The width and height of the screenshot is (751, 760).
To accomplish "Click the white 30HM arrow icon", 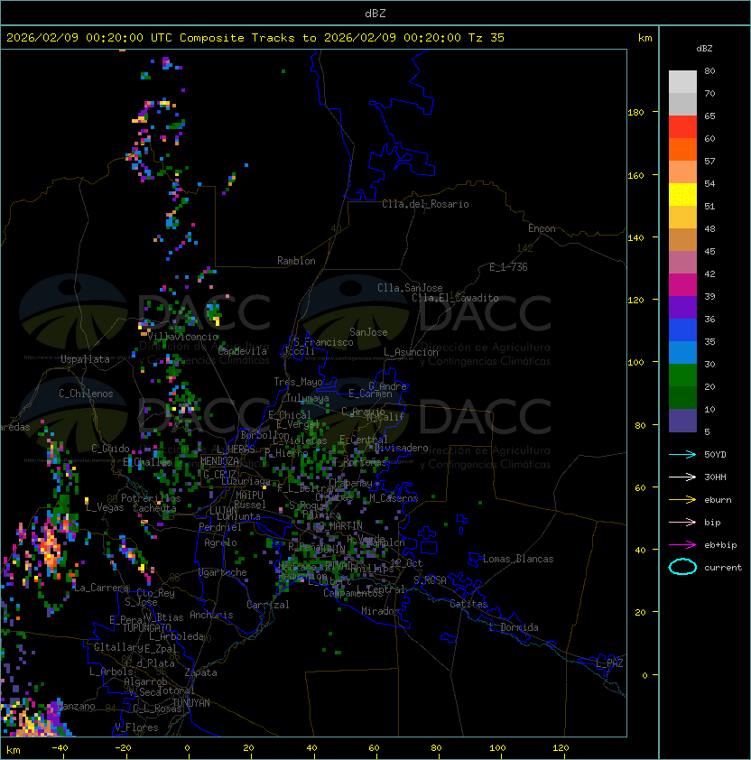I will pos(682,477).
